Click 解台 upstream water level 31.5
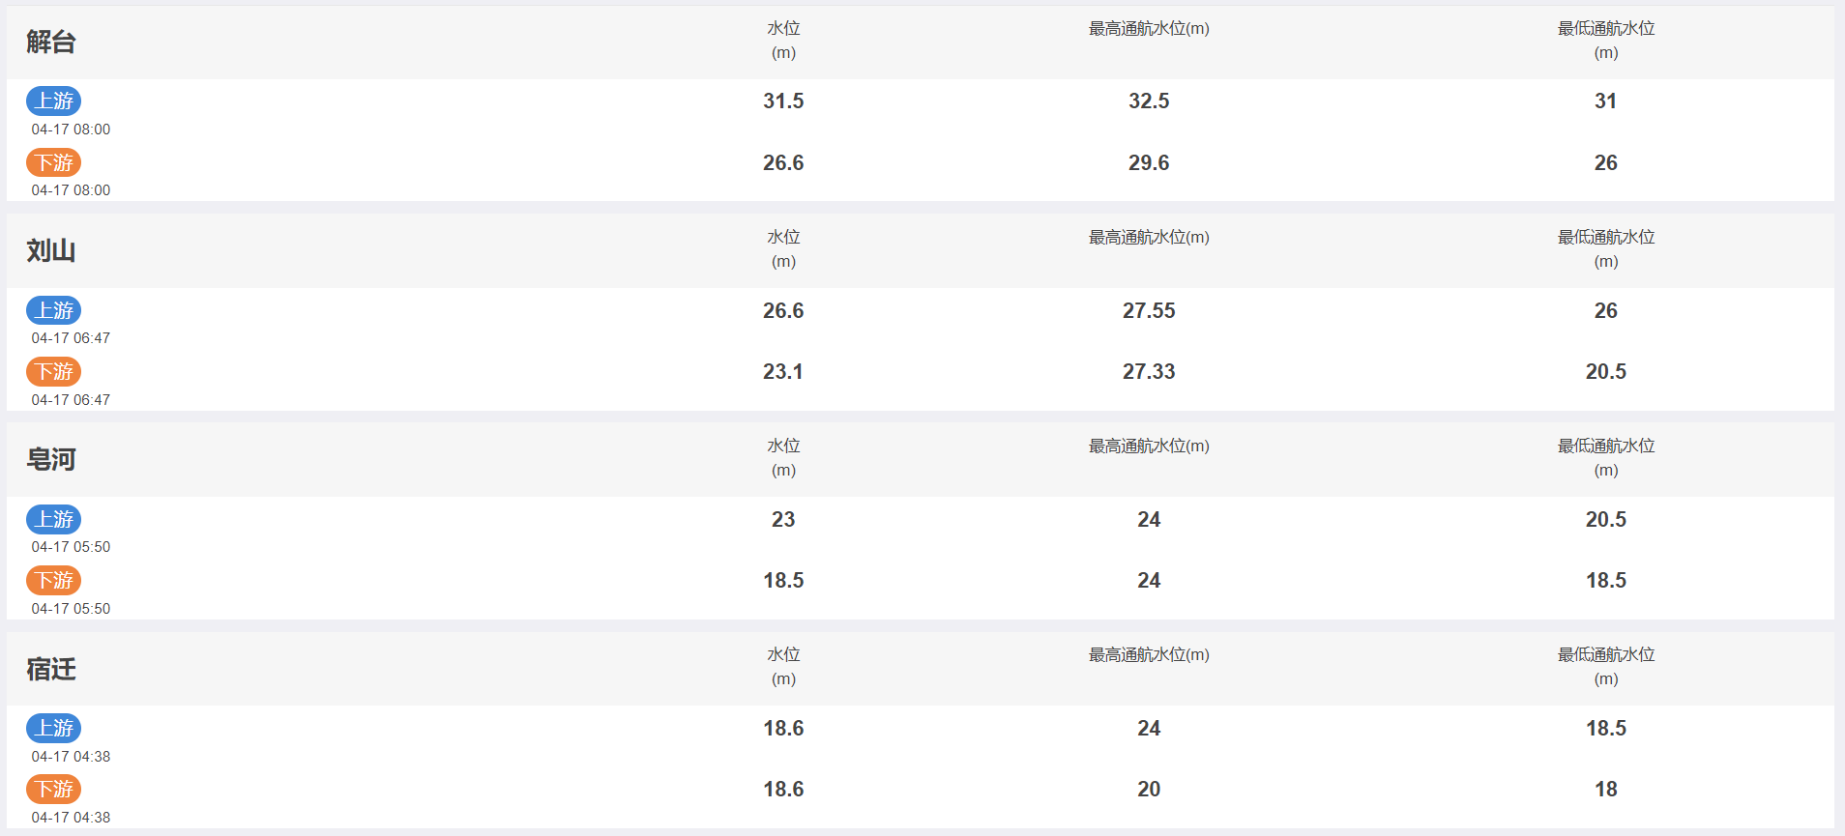This screenshot has width=1845, height=836. pos(783,101)
